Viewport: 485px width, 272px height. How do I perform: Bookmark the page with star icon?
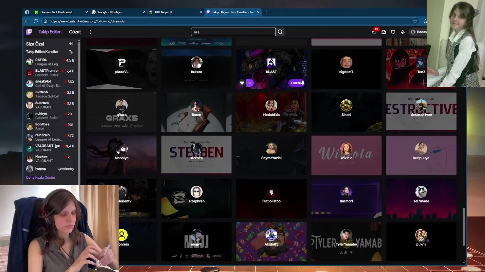tap(415, 21)
